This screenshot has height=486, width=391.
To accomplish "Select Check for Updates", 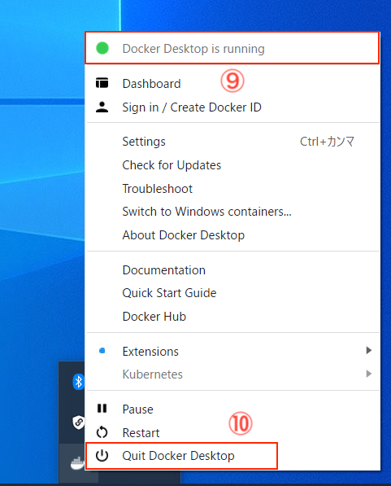I will click(232, 165).
